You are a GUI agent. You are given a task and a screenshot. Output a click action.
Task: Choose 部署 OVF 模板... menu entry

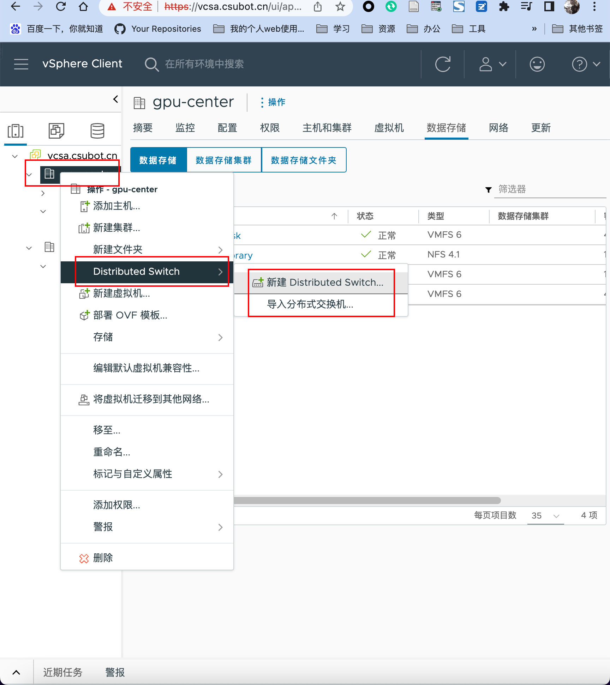click(x=147, y=315)
